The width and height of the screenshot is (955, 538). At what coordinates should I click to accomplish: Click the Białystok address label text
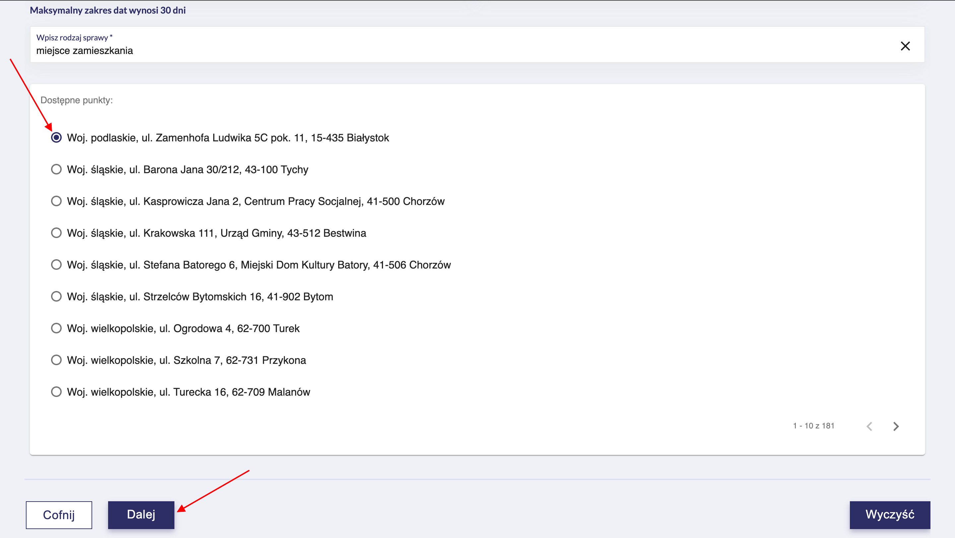(x=227, y=138)
